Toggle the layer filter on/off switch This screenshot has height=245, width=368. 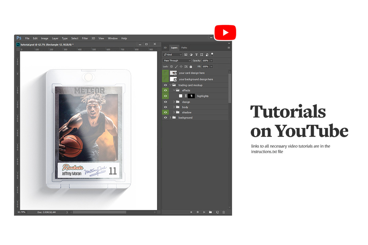point(212,54)
